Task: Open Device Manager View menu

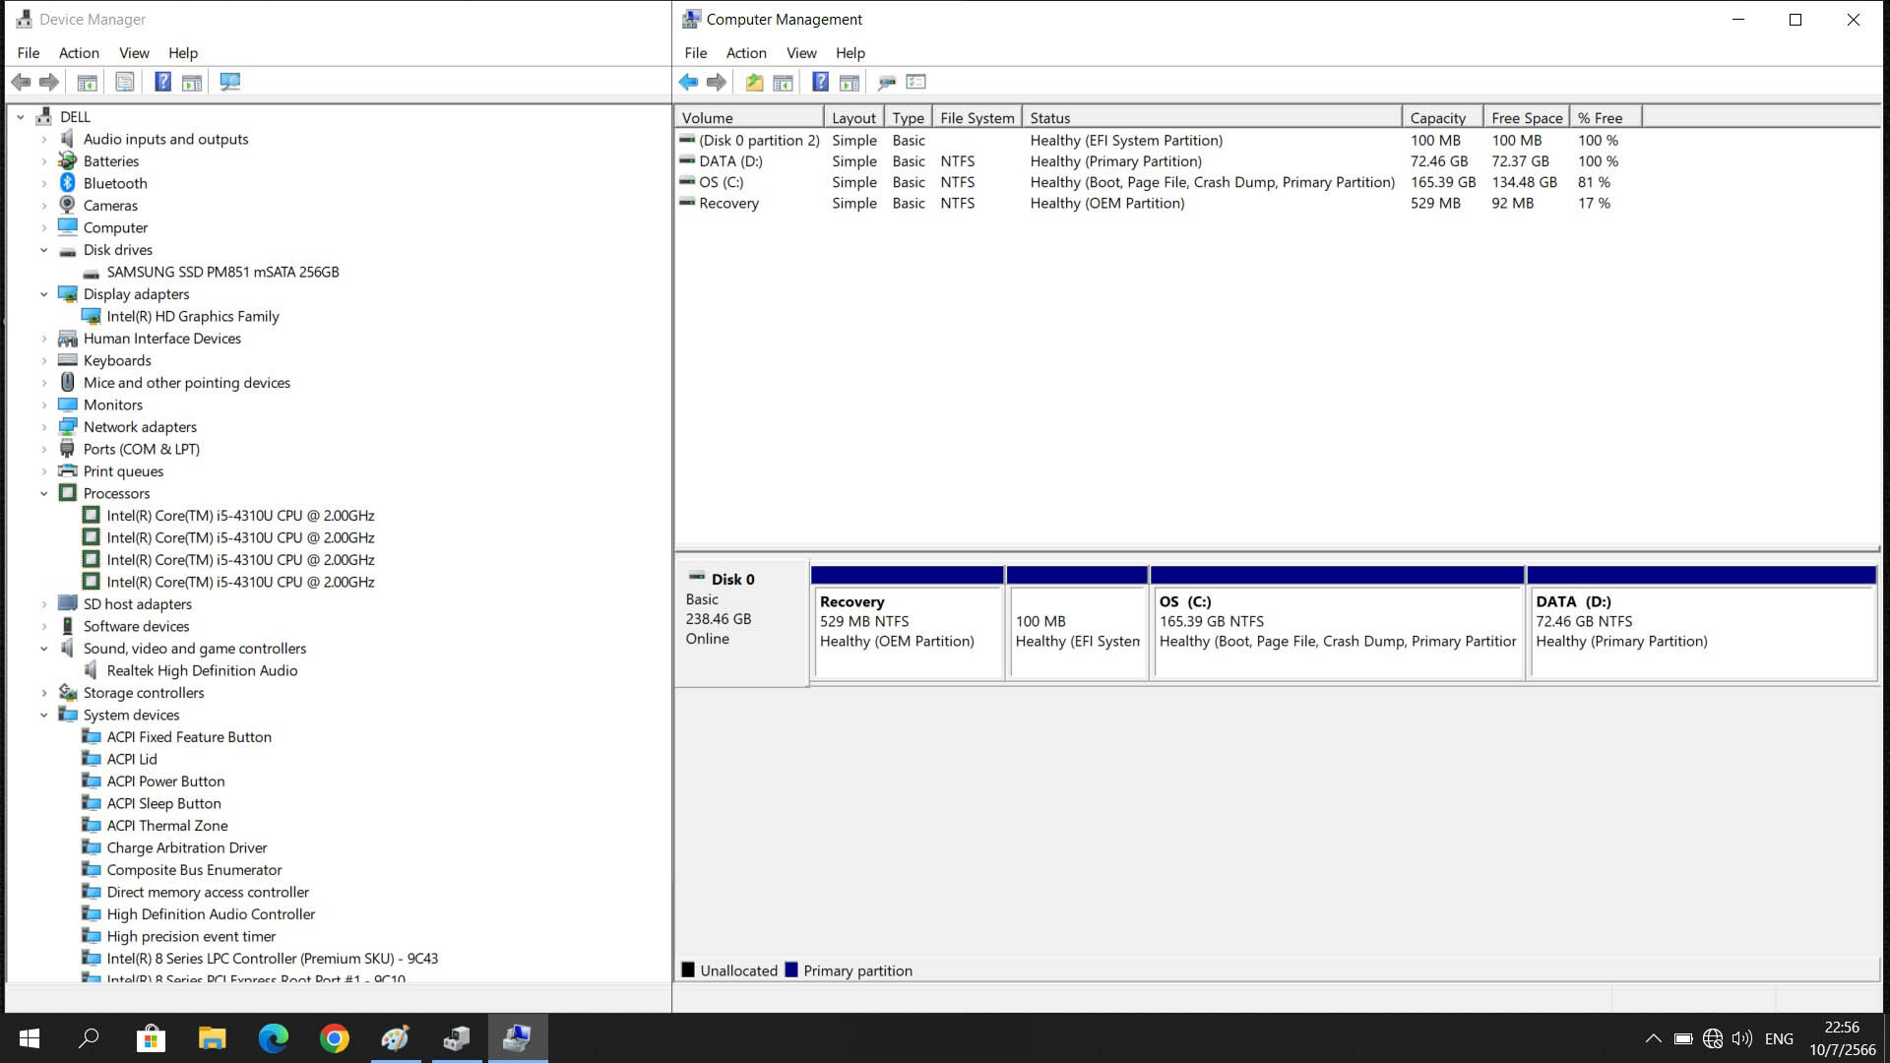Action: coord(134,53)
